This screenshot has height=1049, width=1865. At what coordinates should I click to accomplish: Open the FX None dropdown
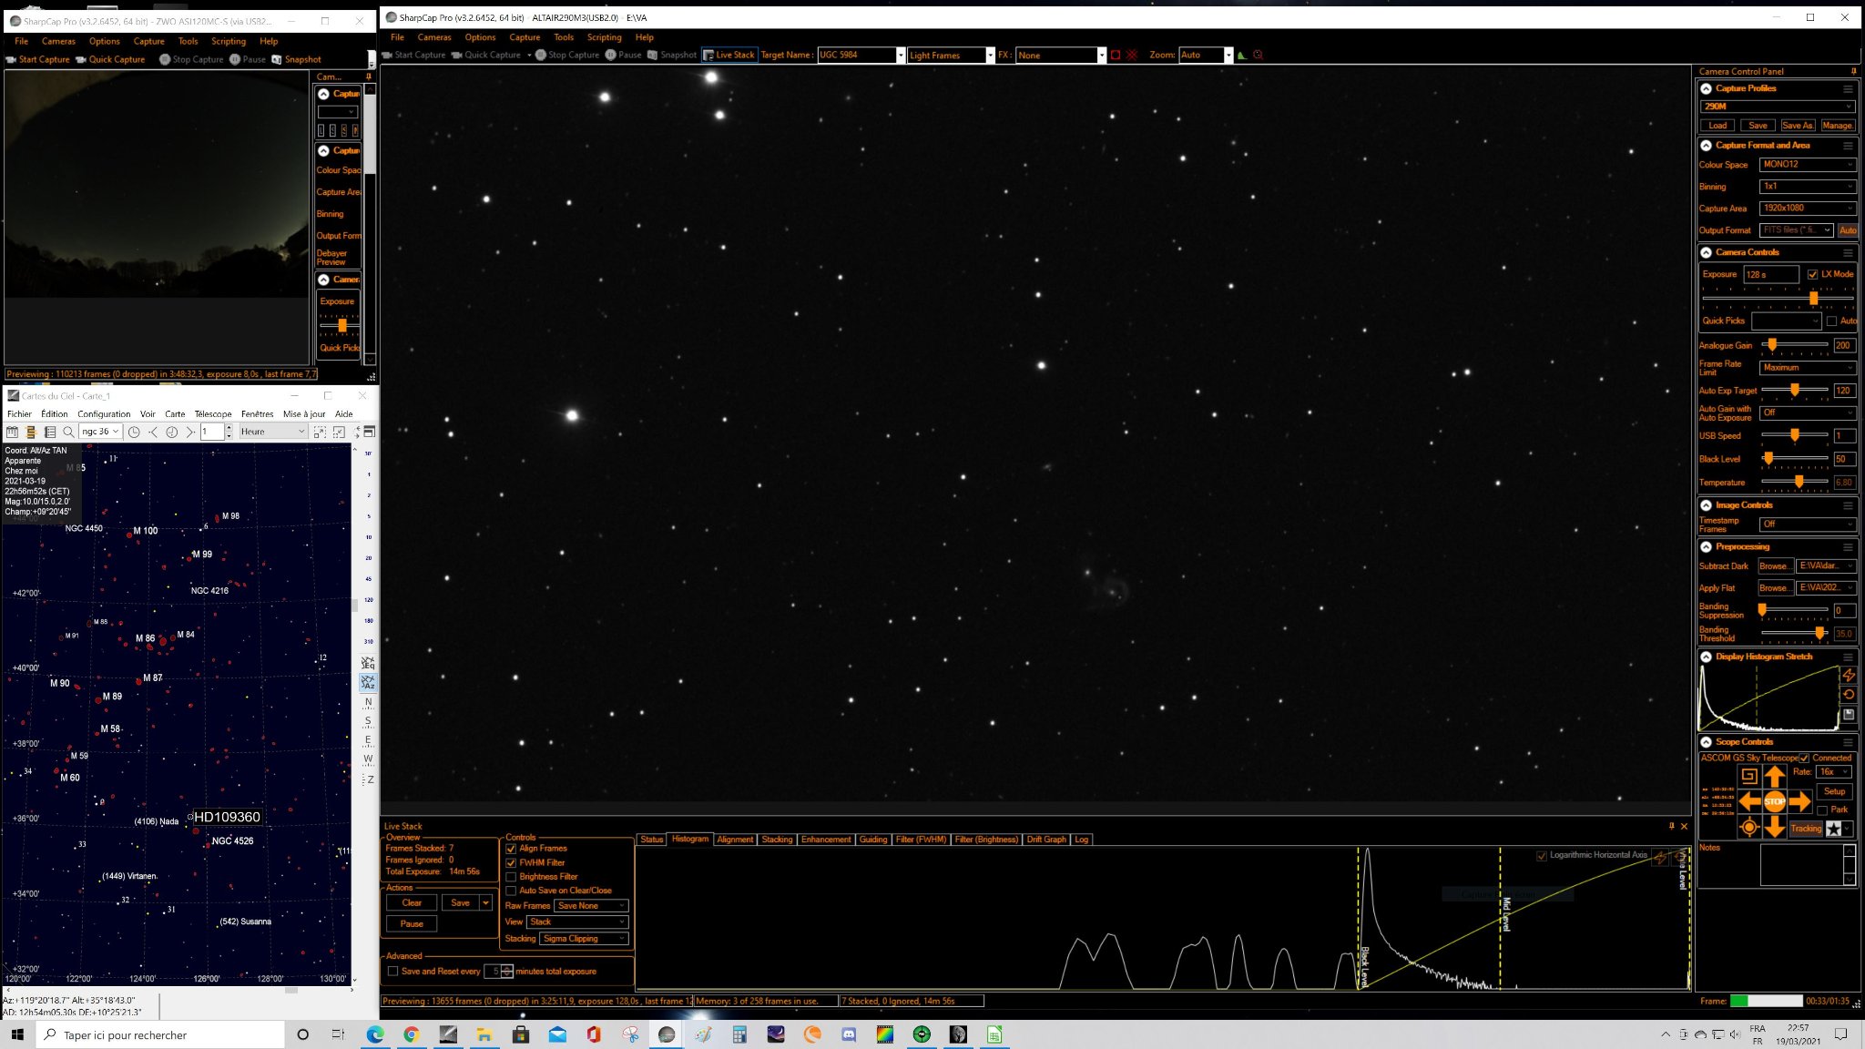click(x=1101, y=55)
